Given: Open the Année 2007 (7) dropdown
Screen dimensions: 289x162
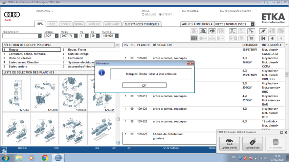Looking at the screenshot, I should [x=76, y=36].
